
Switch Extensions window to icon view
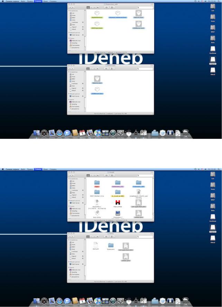click(88, 69)
